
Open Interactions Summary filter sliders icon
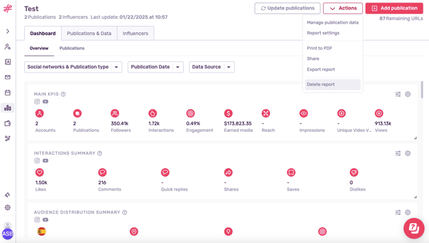pyautogui.click(x=398, y=154)
